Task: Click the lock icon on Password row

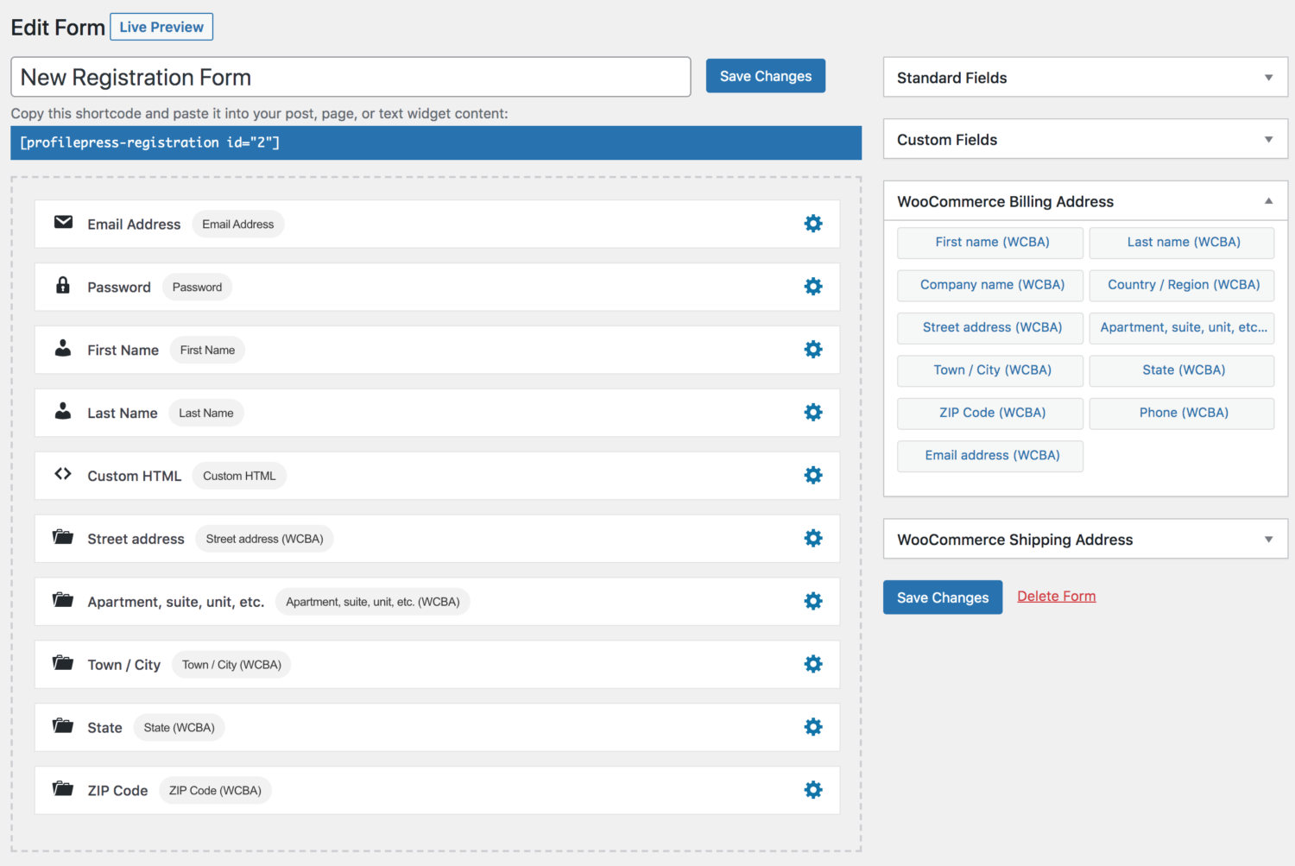Action: tap(63, 285)
